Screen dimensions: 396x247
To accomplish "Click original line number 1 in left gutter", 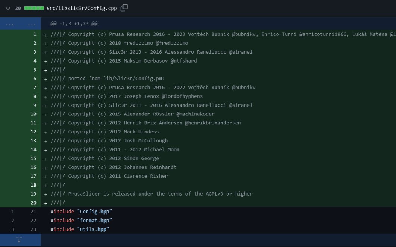I will click(12, 212).
